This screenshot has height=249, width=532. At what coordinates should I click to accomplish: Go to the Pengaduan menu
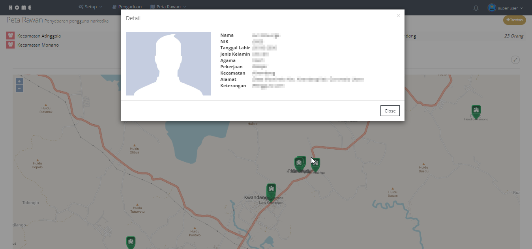(x=127, y=7)
